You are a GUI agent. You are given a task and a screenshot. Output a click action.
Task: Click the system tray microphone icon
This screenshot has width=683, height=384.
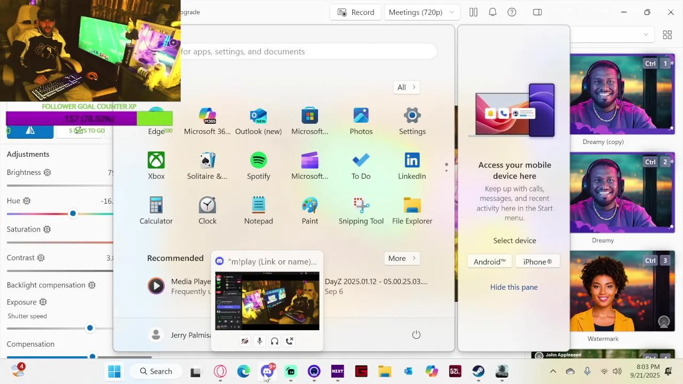[x=587, y=371]
